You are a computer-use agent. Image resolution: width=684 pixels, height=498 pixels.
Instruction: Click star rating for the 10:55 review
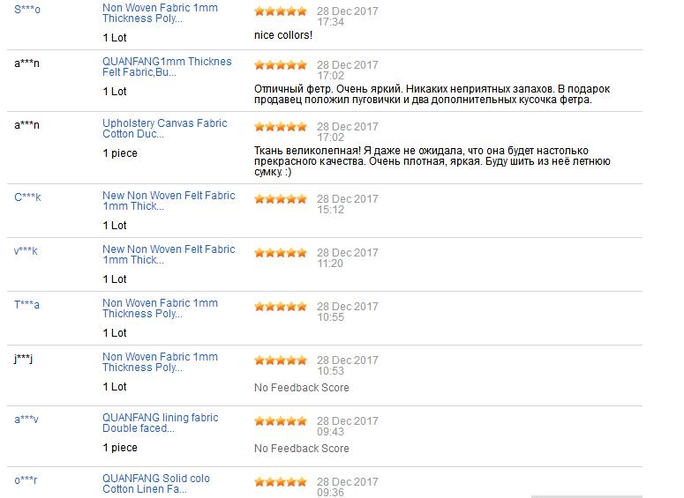(x=281, y=307)
